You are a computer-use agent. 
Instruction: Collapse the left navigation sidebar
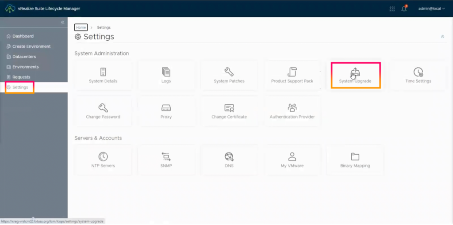pyautogui.click(x=62, y=22)
